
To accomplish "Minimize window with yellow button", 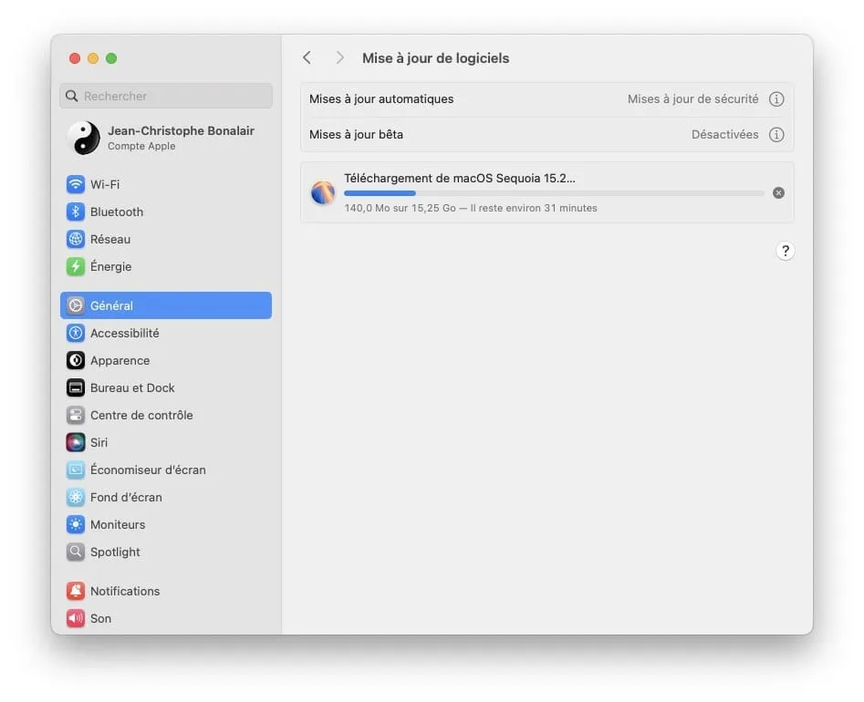I will [93, 58].
